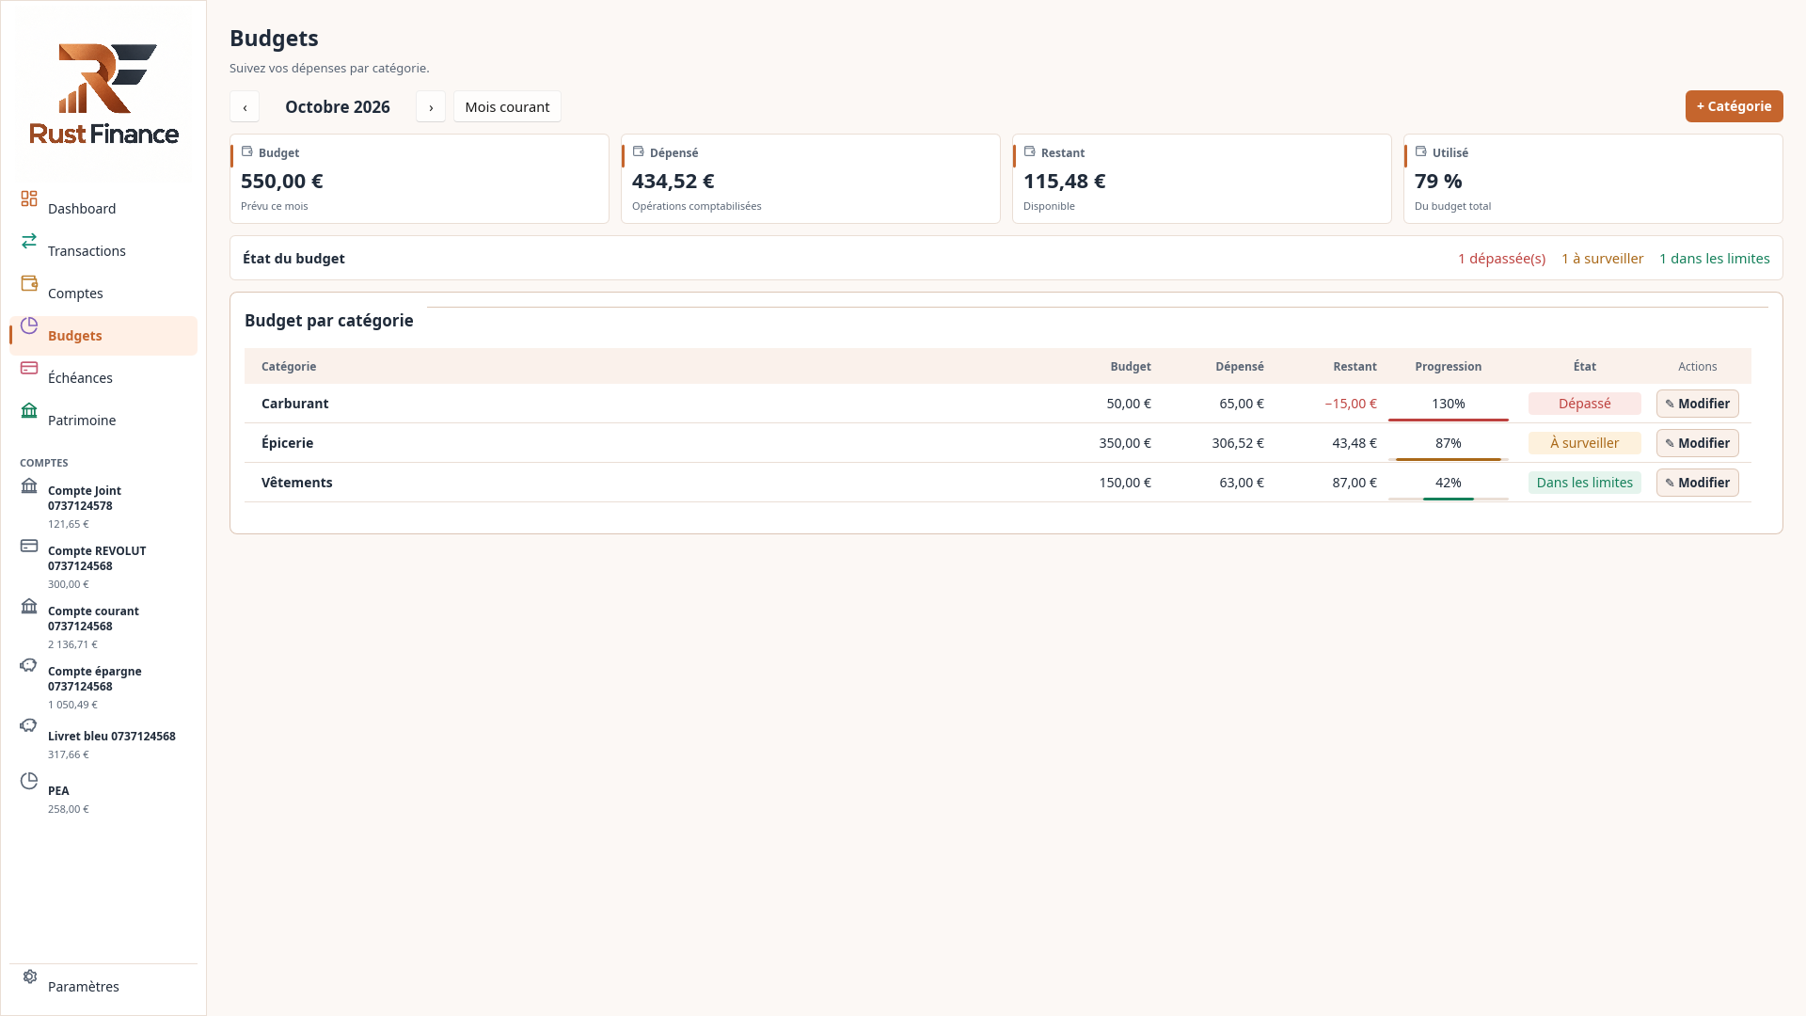
Task: Go to previous month with left chevron
Action: 245,106
